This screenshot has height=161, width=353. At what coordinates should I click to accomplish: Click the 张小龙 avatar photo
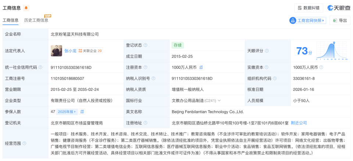[x=57, y=51]
